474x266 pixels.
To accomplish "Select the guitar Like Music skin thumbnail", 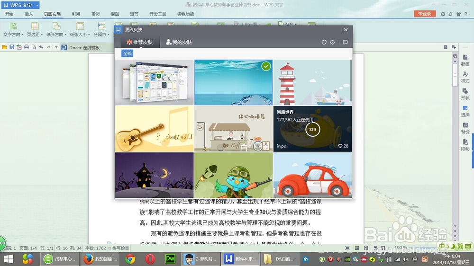I will click(x=155, y=129).
